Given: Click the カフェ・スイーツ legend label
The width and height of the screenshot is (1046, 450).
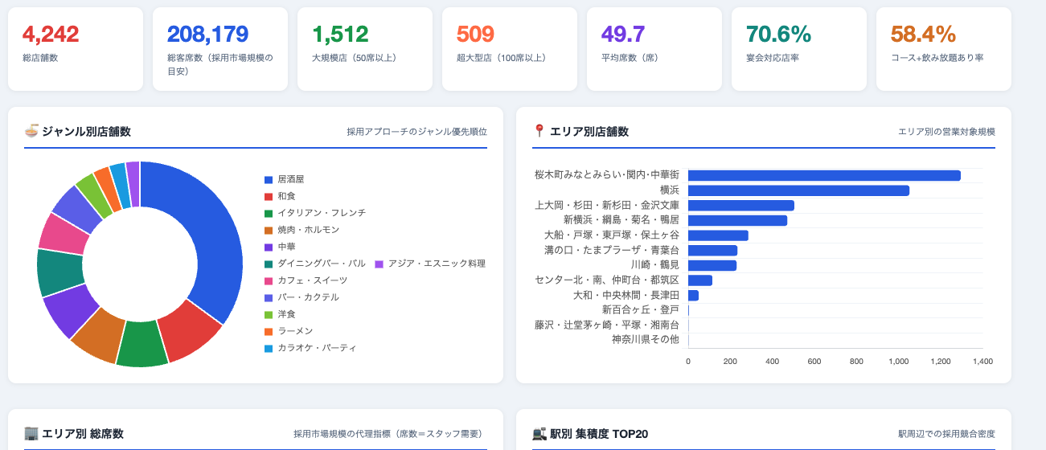Looking at the screenshot, I should (313, 280).
